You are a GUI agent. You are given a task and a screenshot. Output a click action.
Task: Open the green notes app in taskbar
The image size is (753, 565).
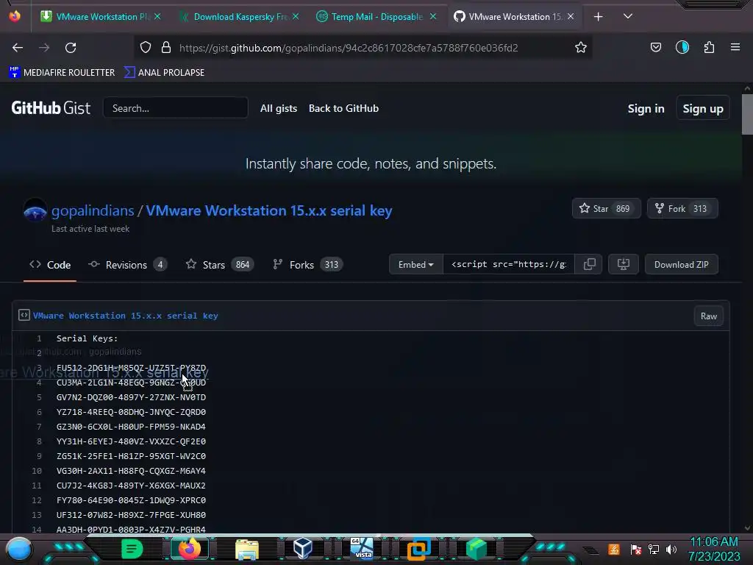pyautogui.click(x=132, y=549)
